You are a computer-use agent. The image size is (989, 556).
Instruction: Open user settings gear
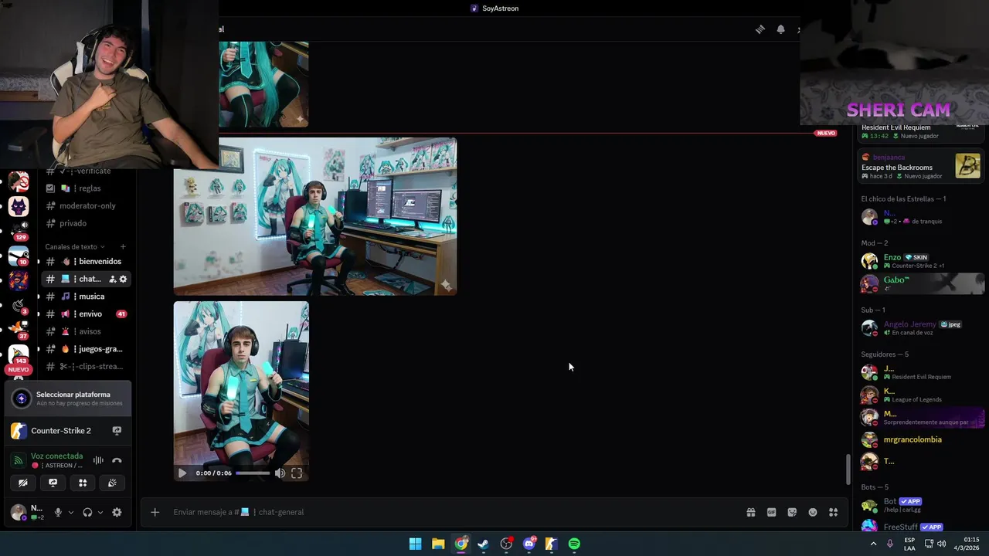point(117,512)
